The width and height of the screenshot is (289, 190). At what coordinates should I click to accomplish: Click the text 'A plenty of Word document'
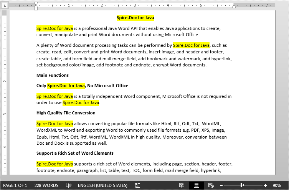65,45
